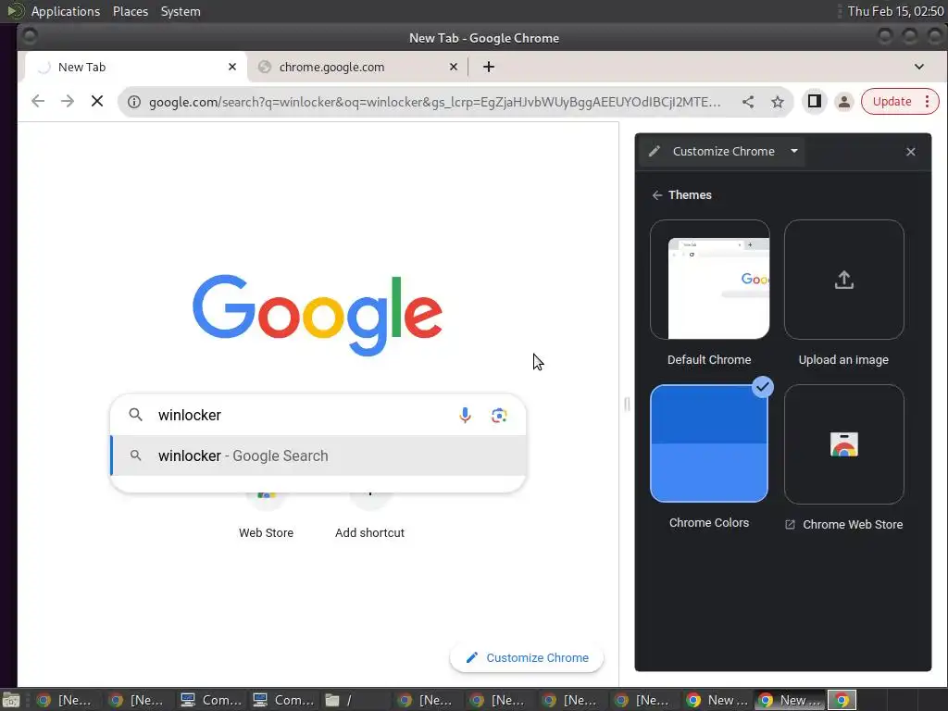
Task: Start voice search with the microphone icon
Action: coord(465,416)
